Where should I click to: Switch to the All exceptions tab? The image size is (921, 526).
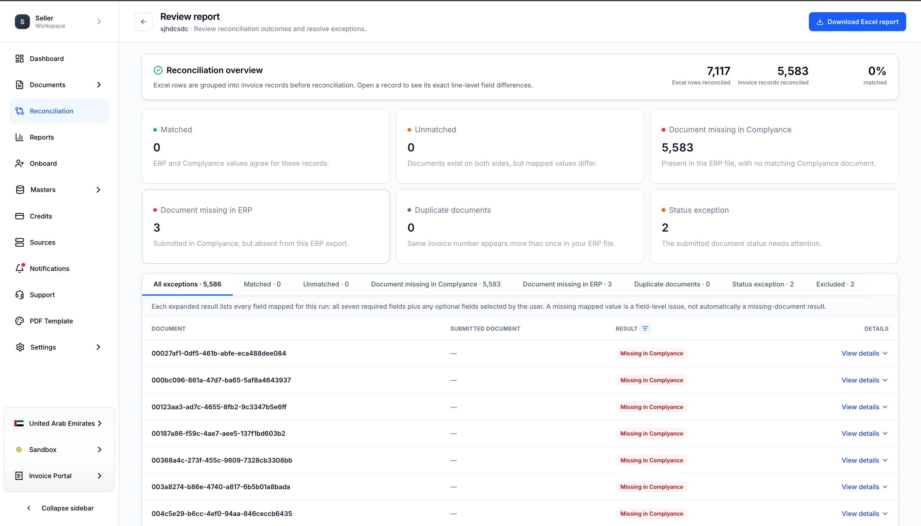coord(187,284)
